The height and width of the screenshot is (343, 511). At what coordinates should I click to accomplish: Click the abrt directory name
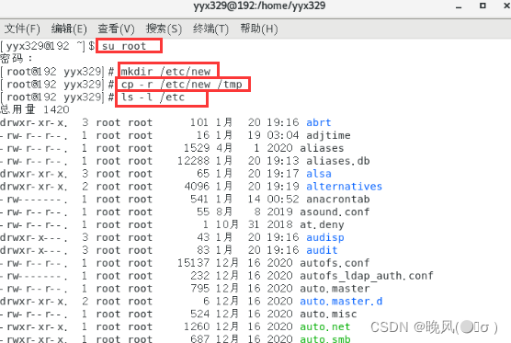coord(318,122)
